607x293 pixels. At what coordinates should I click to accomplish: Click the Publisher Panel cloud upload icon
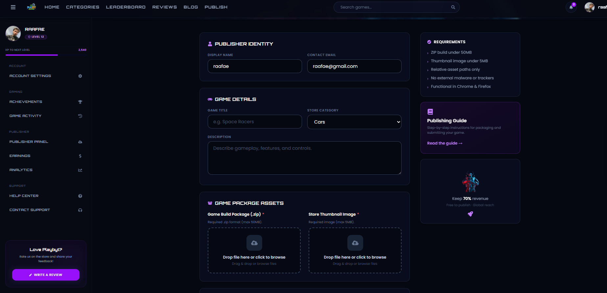point(80,142)
